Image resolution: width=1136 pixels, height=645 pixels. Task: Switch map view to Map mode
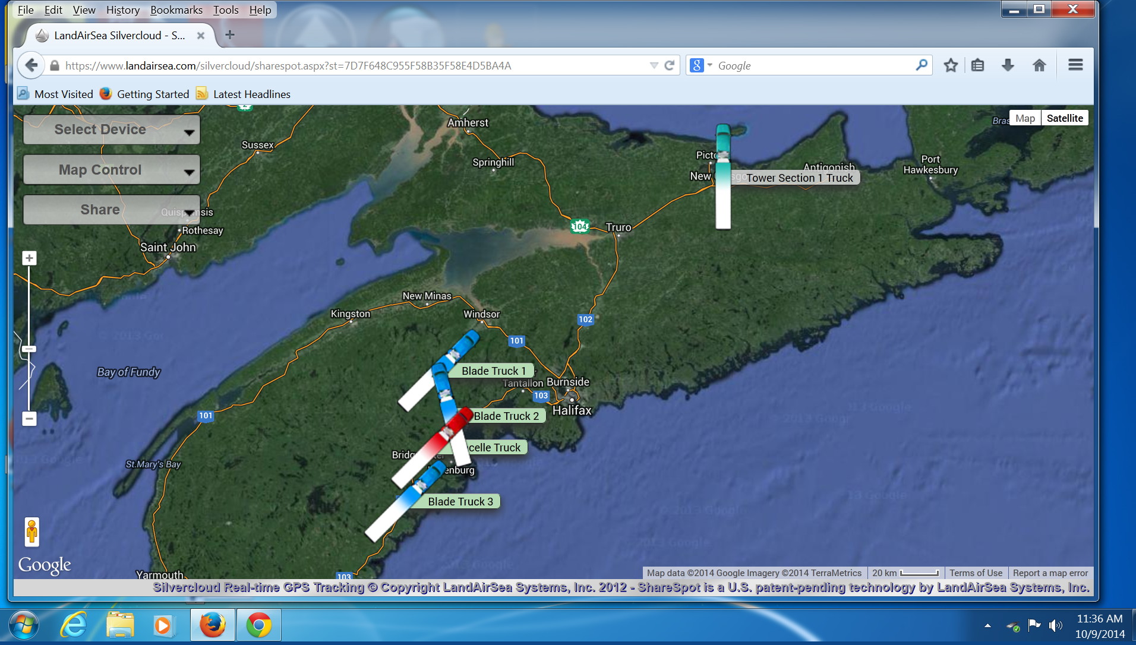point(1025,118)
